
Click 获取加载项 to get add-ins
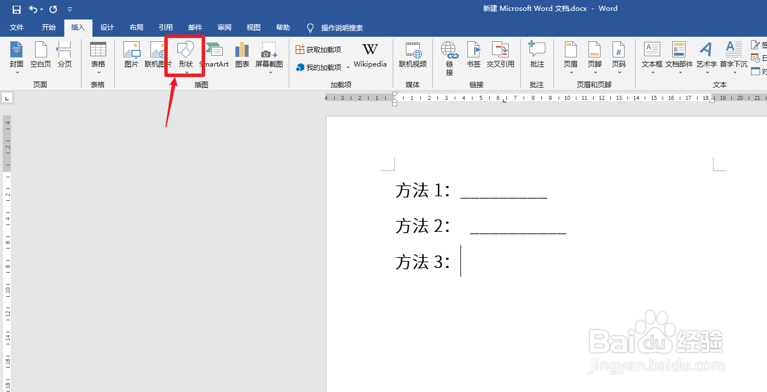click(x=318, y=49)
